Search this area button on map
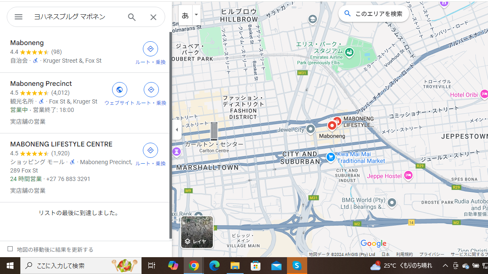Screen dimensions: 488x274 [x=373, y=13]
